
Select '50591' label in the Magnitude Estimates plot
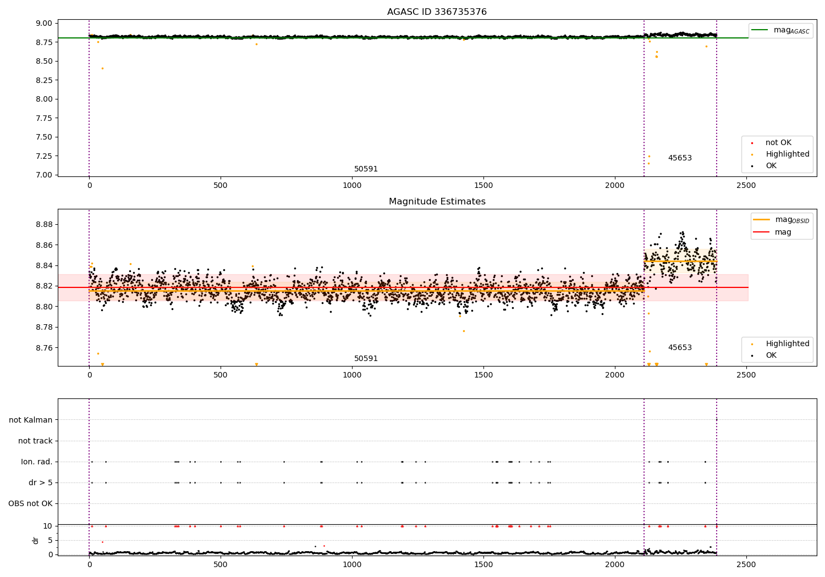tap(366, 359)
